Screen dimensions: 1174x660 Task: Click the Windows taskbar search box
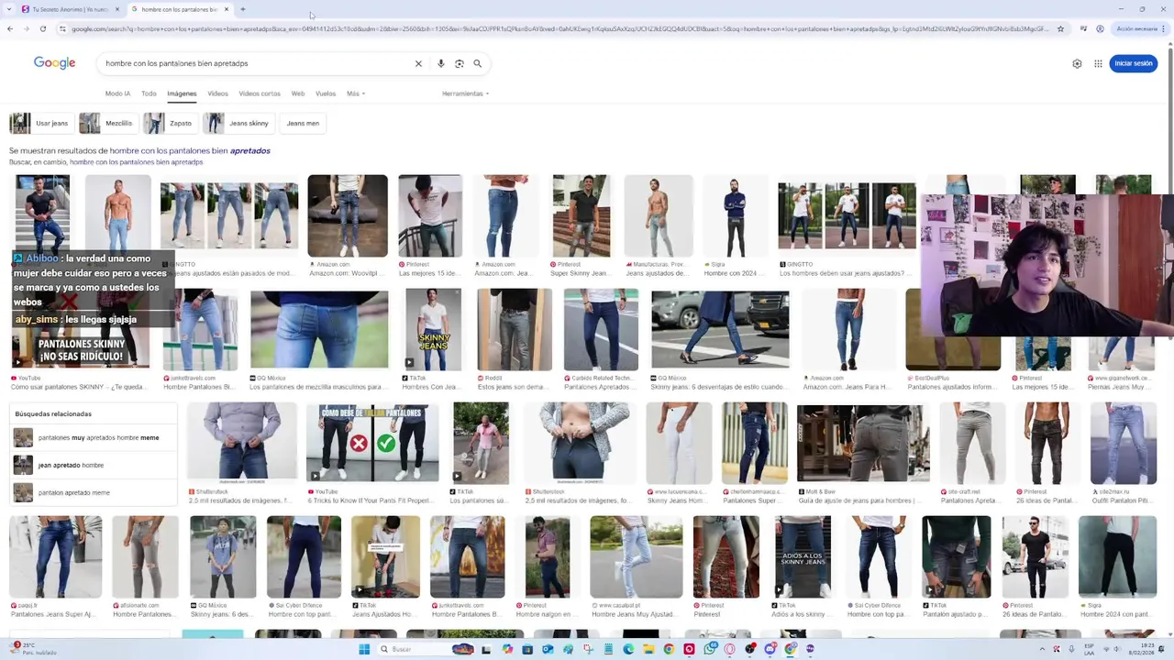[x=426, y=649]
